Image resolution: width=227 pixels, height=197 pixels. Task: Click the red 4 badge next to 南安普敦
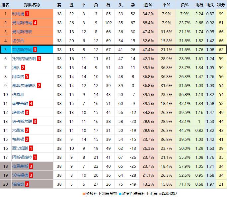click(31, 103)
